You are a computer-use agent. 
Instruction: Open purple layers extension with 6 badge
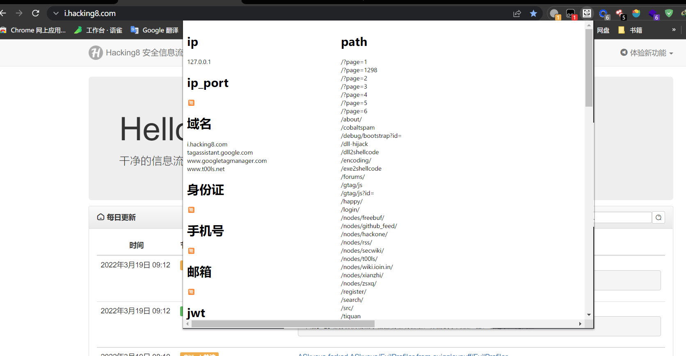653,14
